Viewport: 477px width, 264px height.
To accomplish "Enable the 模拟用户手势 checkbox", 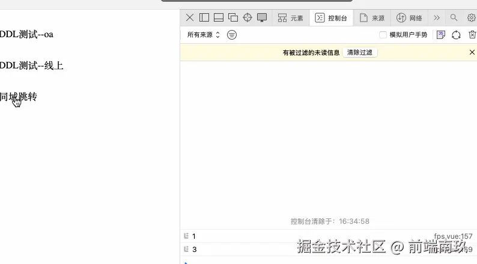I will [383, 35].
